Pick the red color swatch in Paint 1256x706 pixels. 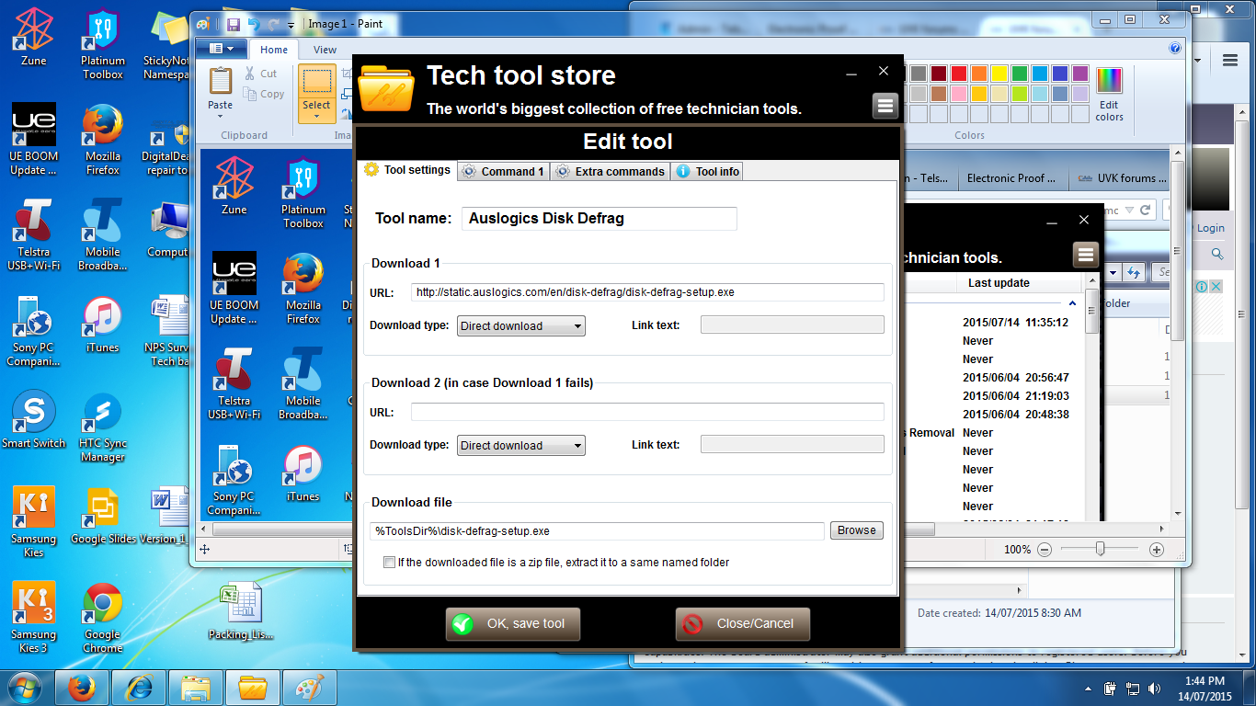point(958,74)
